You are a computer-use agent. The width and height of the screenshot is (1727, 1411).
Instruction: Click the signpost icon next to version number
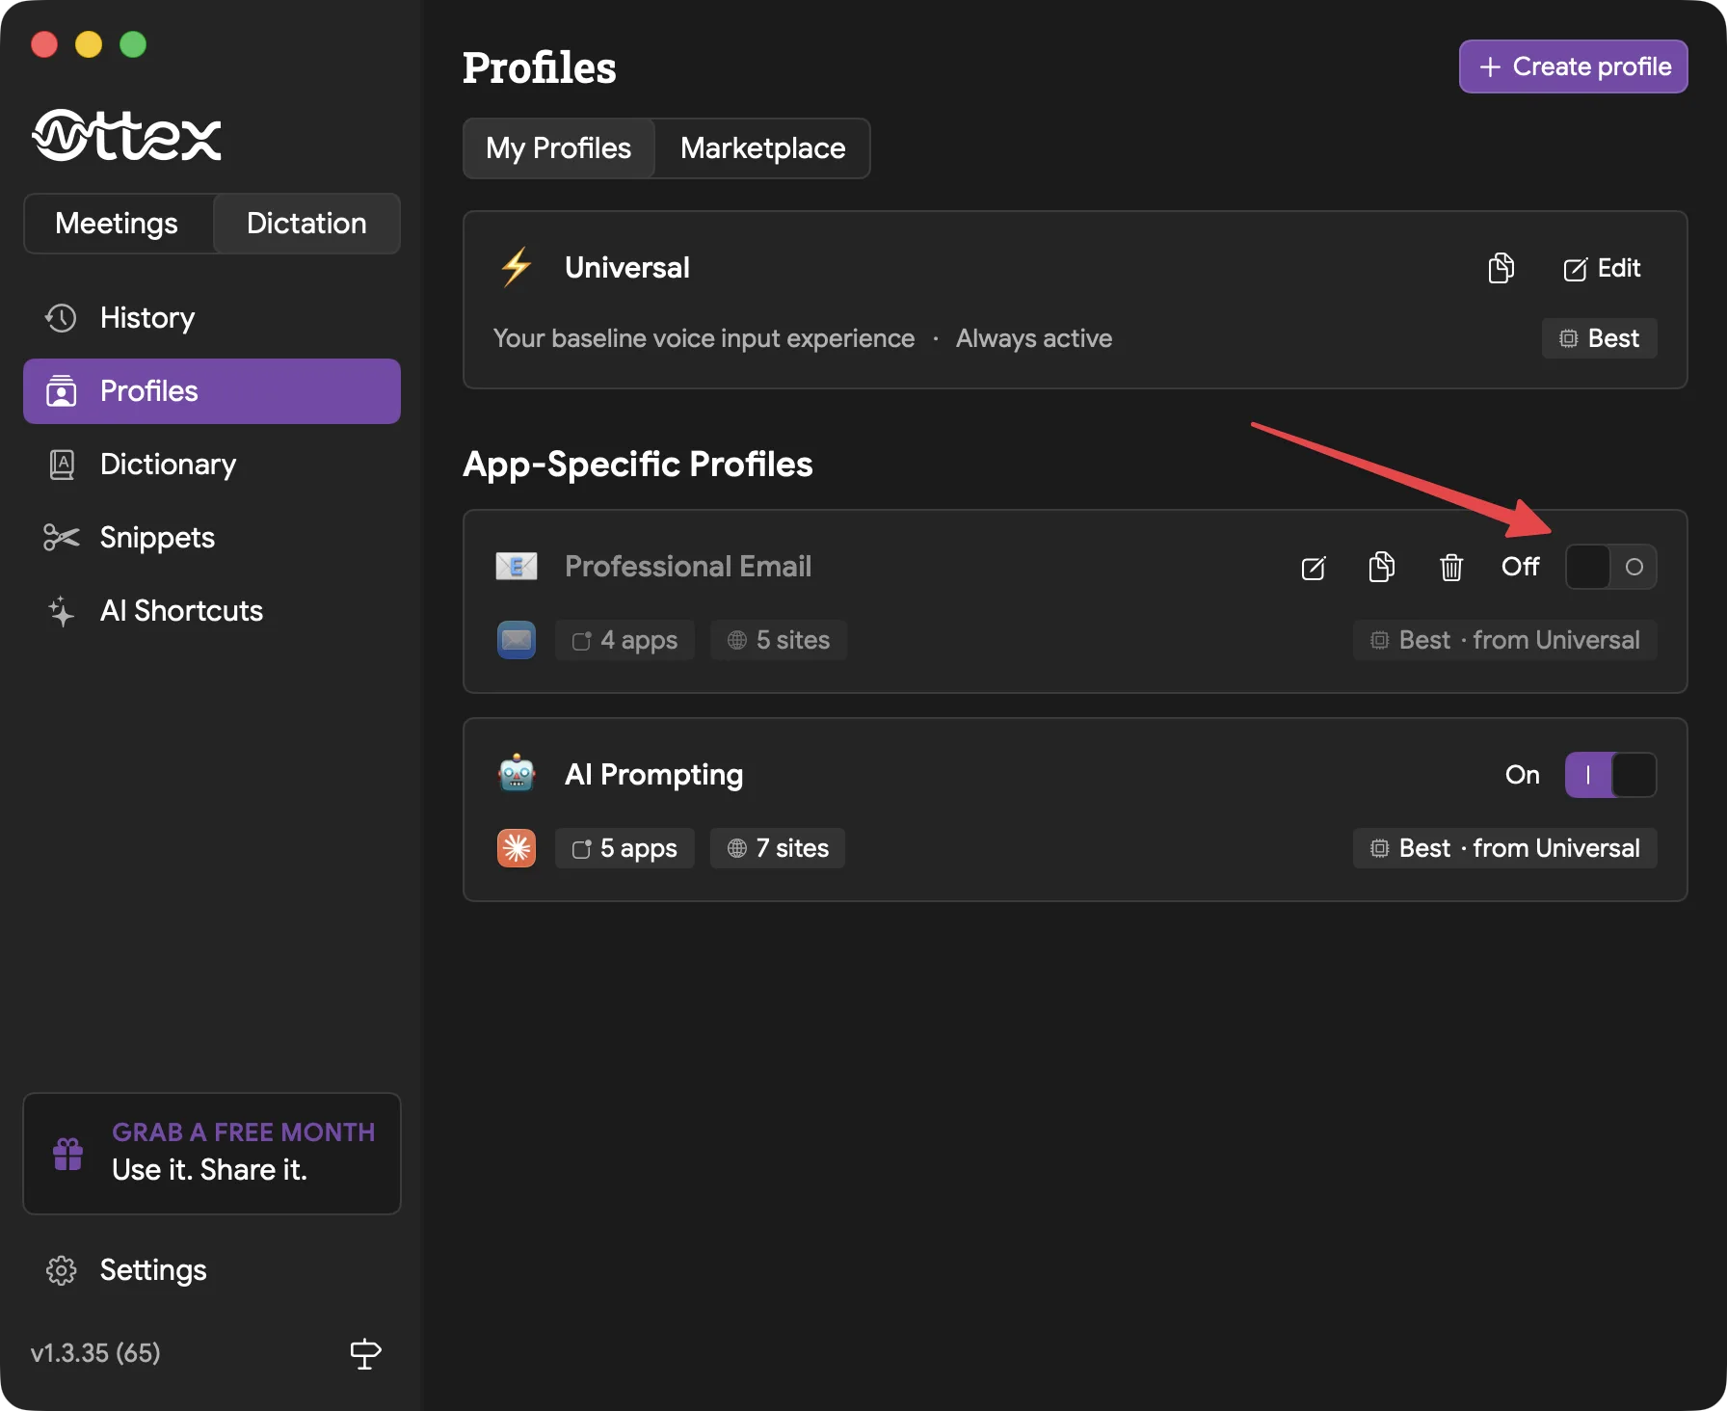click(x=365, y=1353)
